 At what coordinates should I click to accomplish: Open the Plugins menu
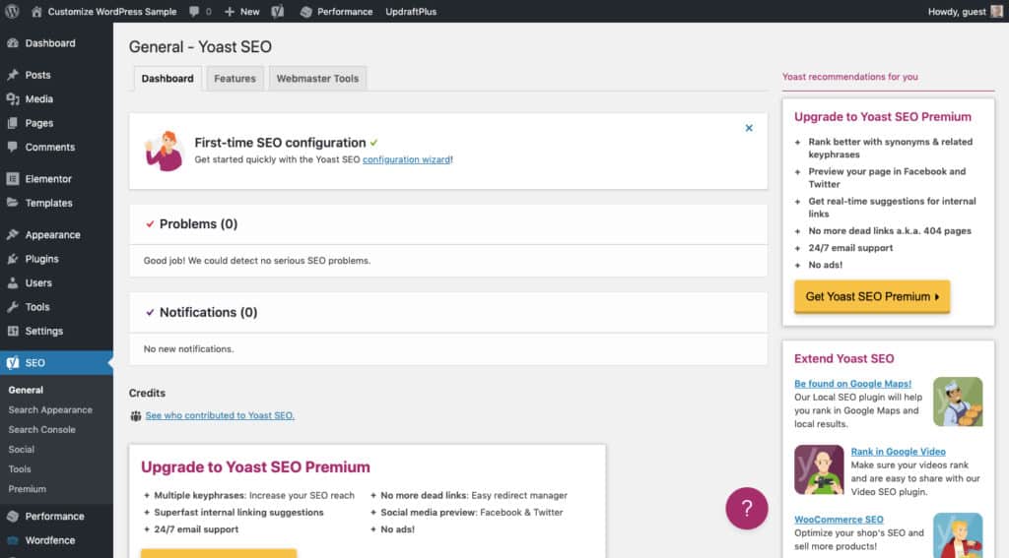click(x=56, y=259)
